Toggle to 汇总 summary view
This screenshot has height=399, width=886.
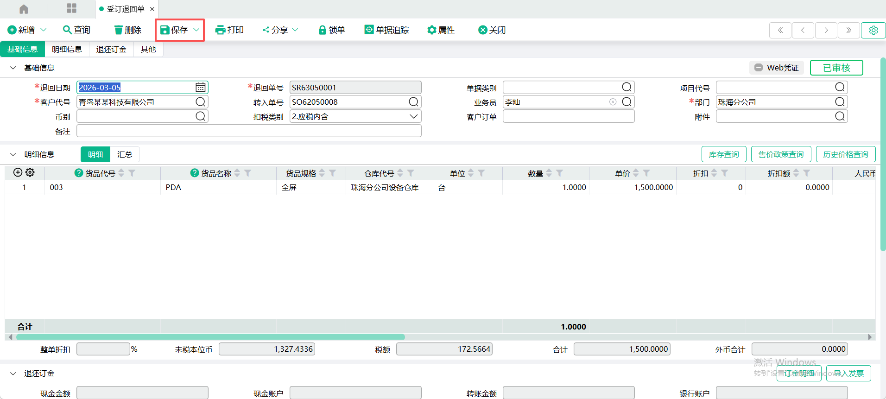pos(125,154)
